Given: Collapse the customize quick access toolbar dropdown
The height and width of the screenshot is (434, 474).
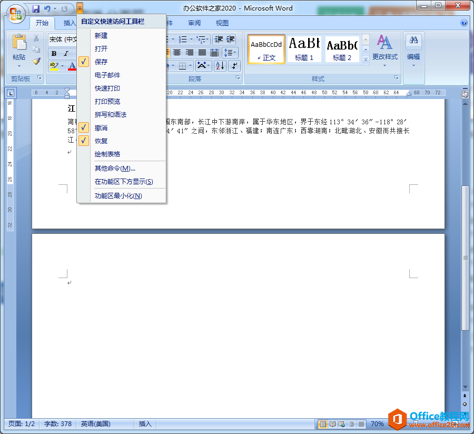Looking at the screenshot, I should 80,9.
